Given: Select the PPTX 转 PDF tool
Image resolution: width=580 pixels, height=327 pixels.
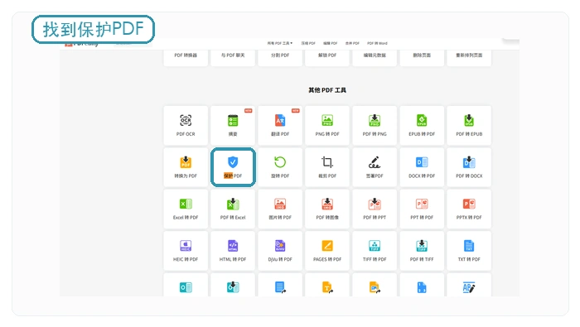Looking at the screenshot, I should (x=469, y=209).
